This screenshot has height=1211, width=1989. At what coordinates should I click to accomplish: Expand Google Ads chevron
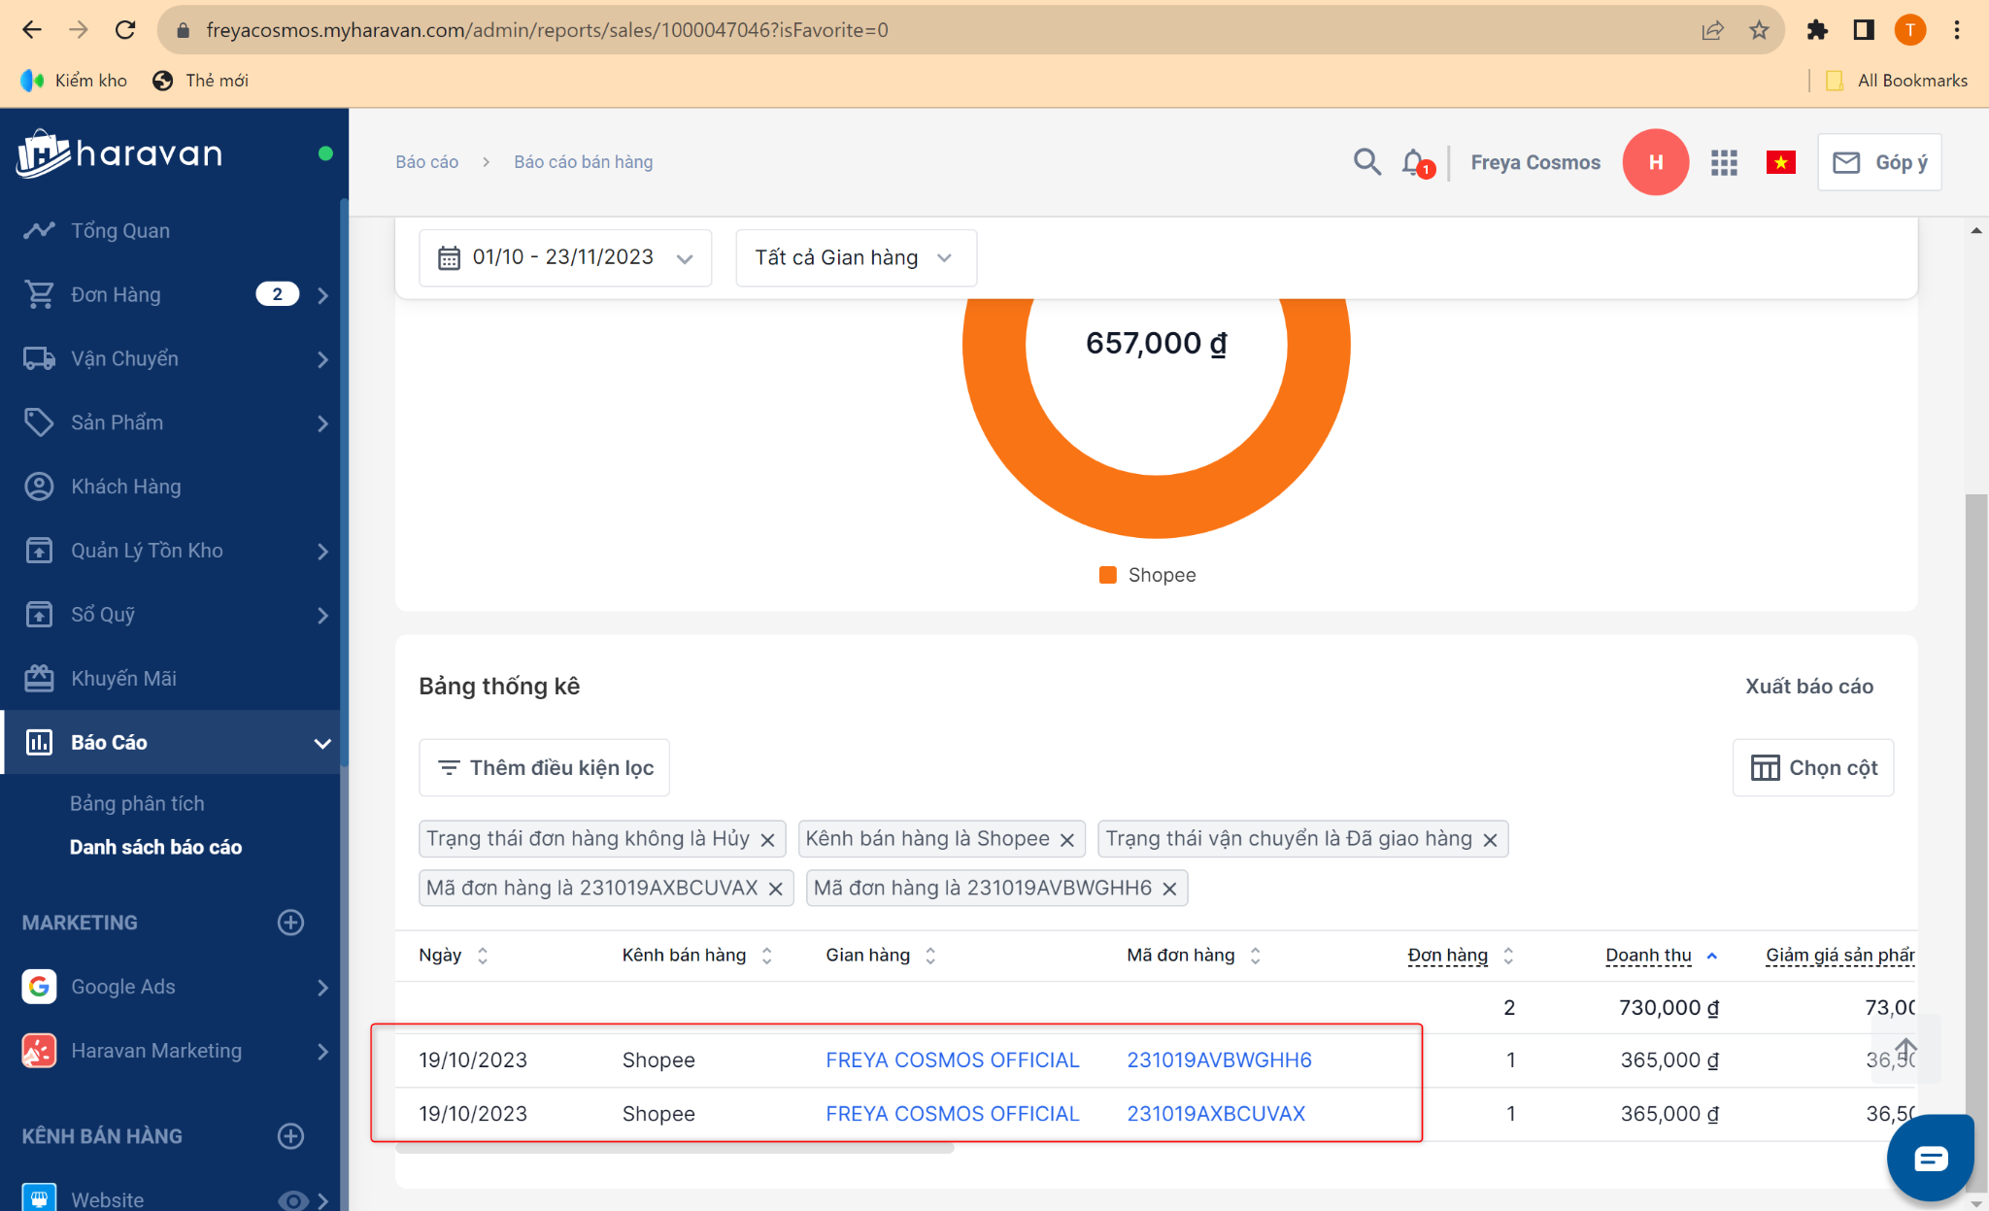click(x=322, y=988)
